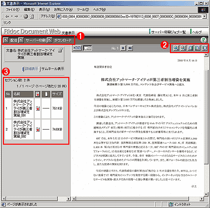Image resolution: width=210 pixels, height=208 pixels.
Task: Click the サーバー印刷 (server print) icon
Action: pyautogui.click(x=21, y=40)
